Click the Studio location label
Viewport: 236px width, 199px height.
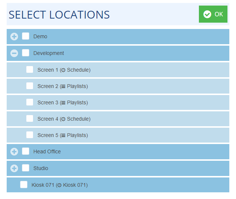(x=41, y=168)
